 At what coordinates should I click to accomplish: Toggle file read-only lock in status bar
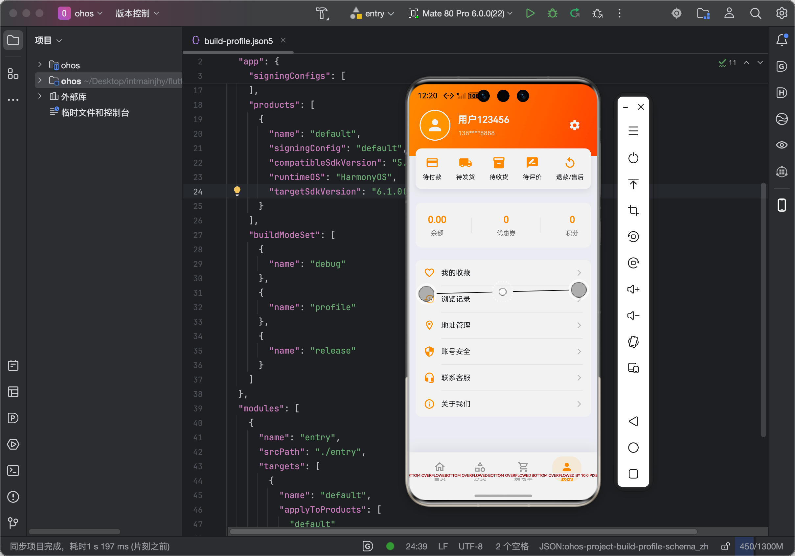pyautogui.click(x=725, y=546)
